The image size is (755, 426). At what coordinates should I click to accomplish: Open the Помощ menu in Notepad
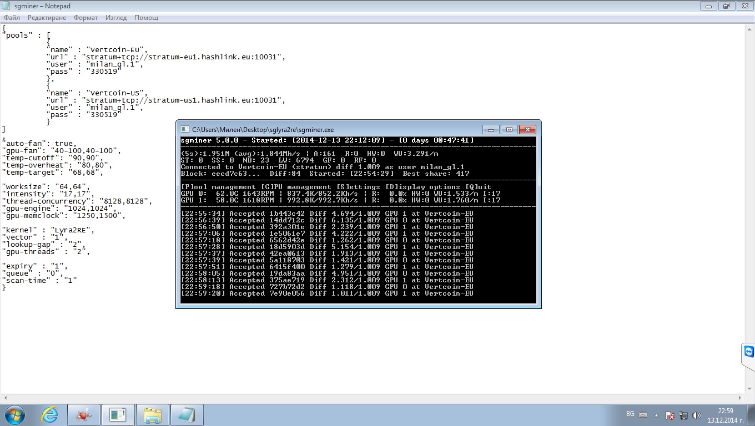pyautogui.click(x=146, y=18)
